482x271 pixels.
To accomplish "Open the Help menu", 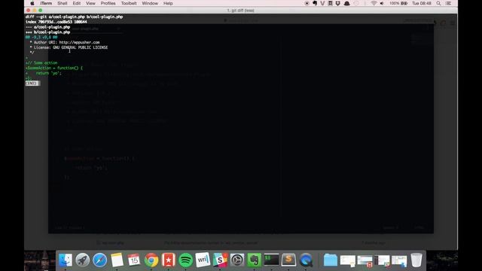I will pos(168,3).
